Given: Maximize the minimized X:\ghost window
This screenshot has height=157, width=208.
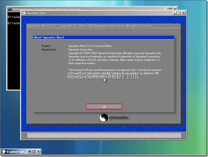Looking at the screenshot, I should (34, 151).
